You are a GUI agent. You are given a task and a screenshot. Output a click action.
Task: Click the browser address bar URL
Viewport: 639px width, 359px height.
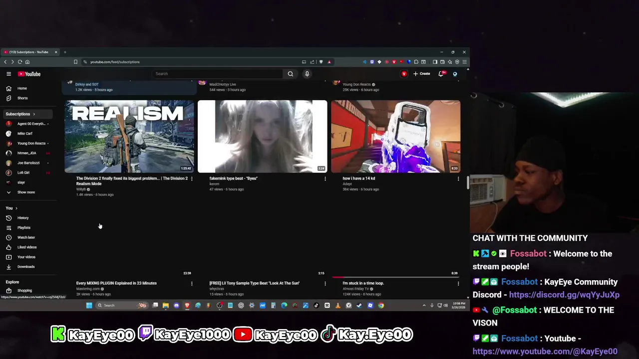(115, 62)
